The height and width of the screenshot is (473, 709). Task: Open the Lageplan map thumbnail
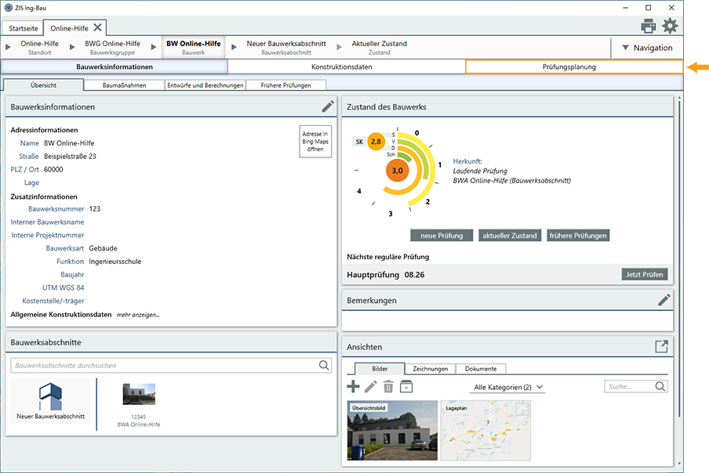tap(485, 425)
